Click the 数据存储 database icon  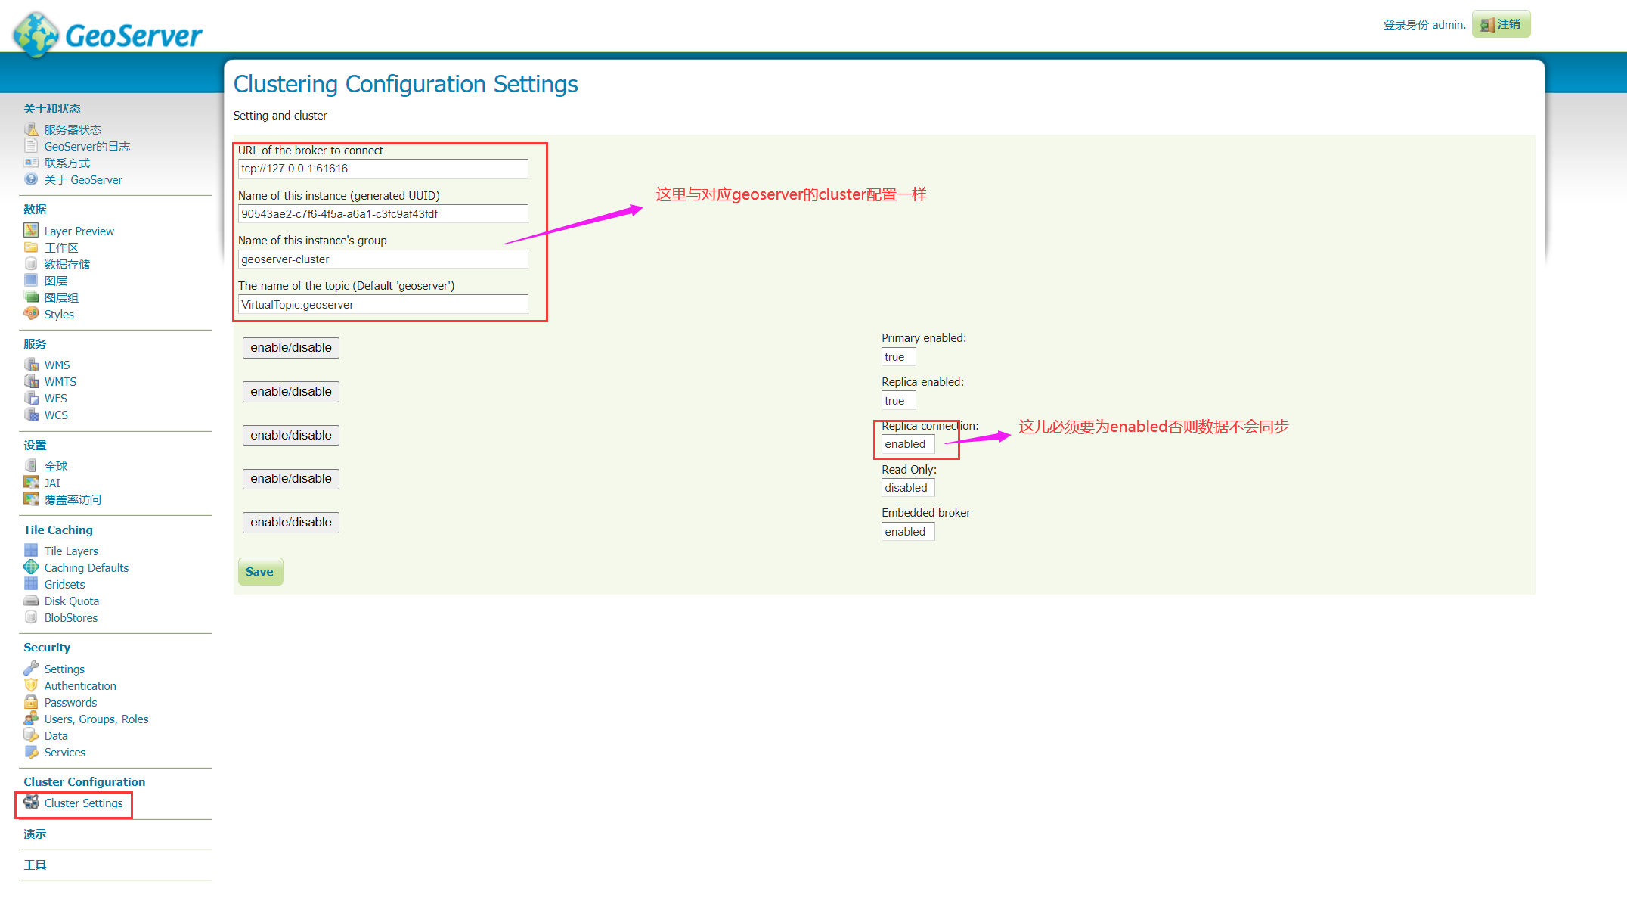[31, 264]
